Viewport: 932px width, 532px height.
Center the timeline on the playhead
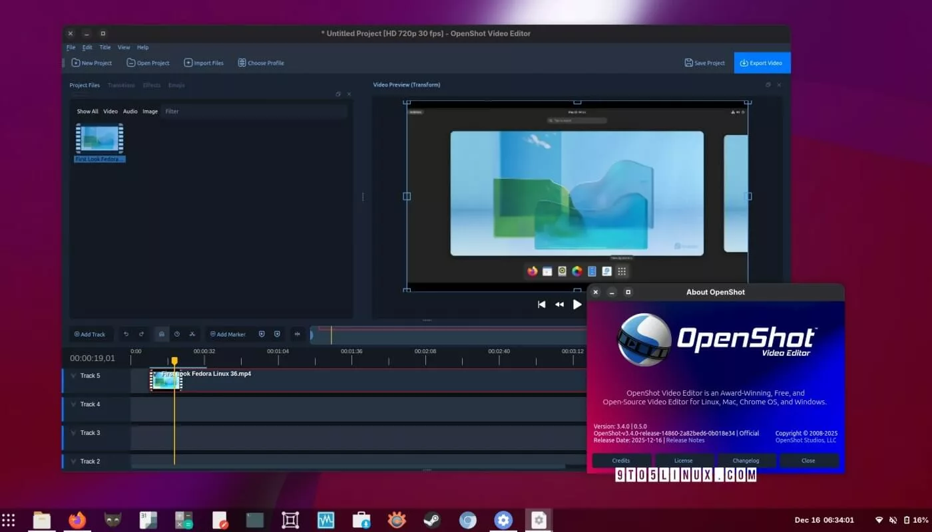click(x=297, y=334)
